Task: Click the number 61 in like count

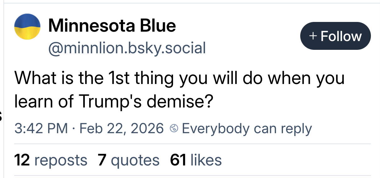Action: click(178, 160)
